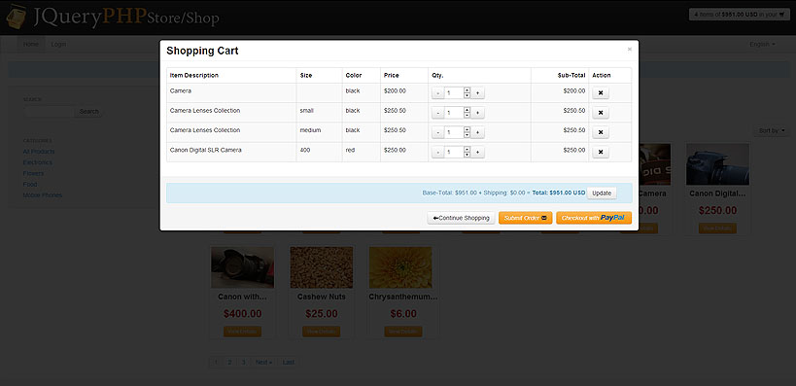Remove Camera Lenses Collection small from cart
The width and height of the screenshot is (796, 386).
click(601, 113)
